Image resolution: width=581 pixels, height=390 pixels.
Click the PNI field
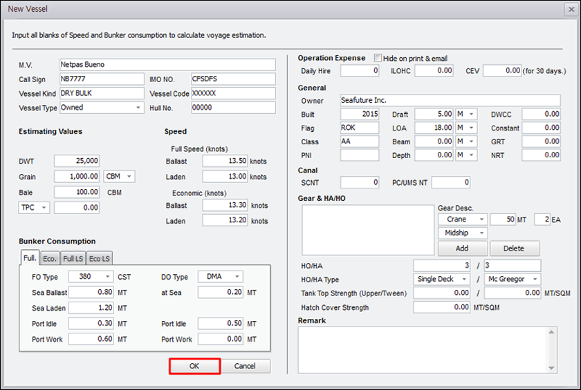pos(360,155)
